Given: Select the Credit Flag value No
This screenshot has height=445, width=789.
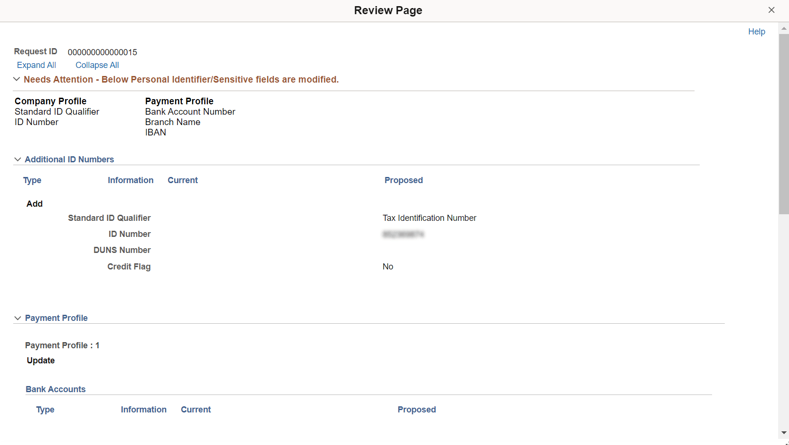Looking at the screenshot, I should pos(388,266).
